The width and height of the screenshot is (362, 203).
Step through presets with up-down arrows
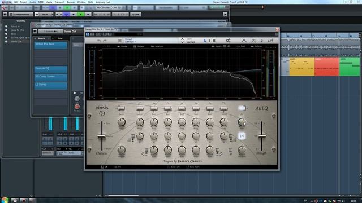click(x=182, y=41)
